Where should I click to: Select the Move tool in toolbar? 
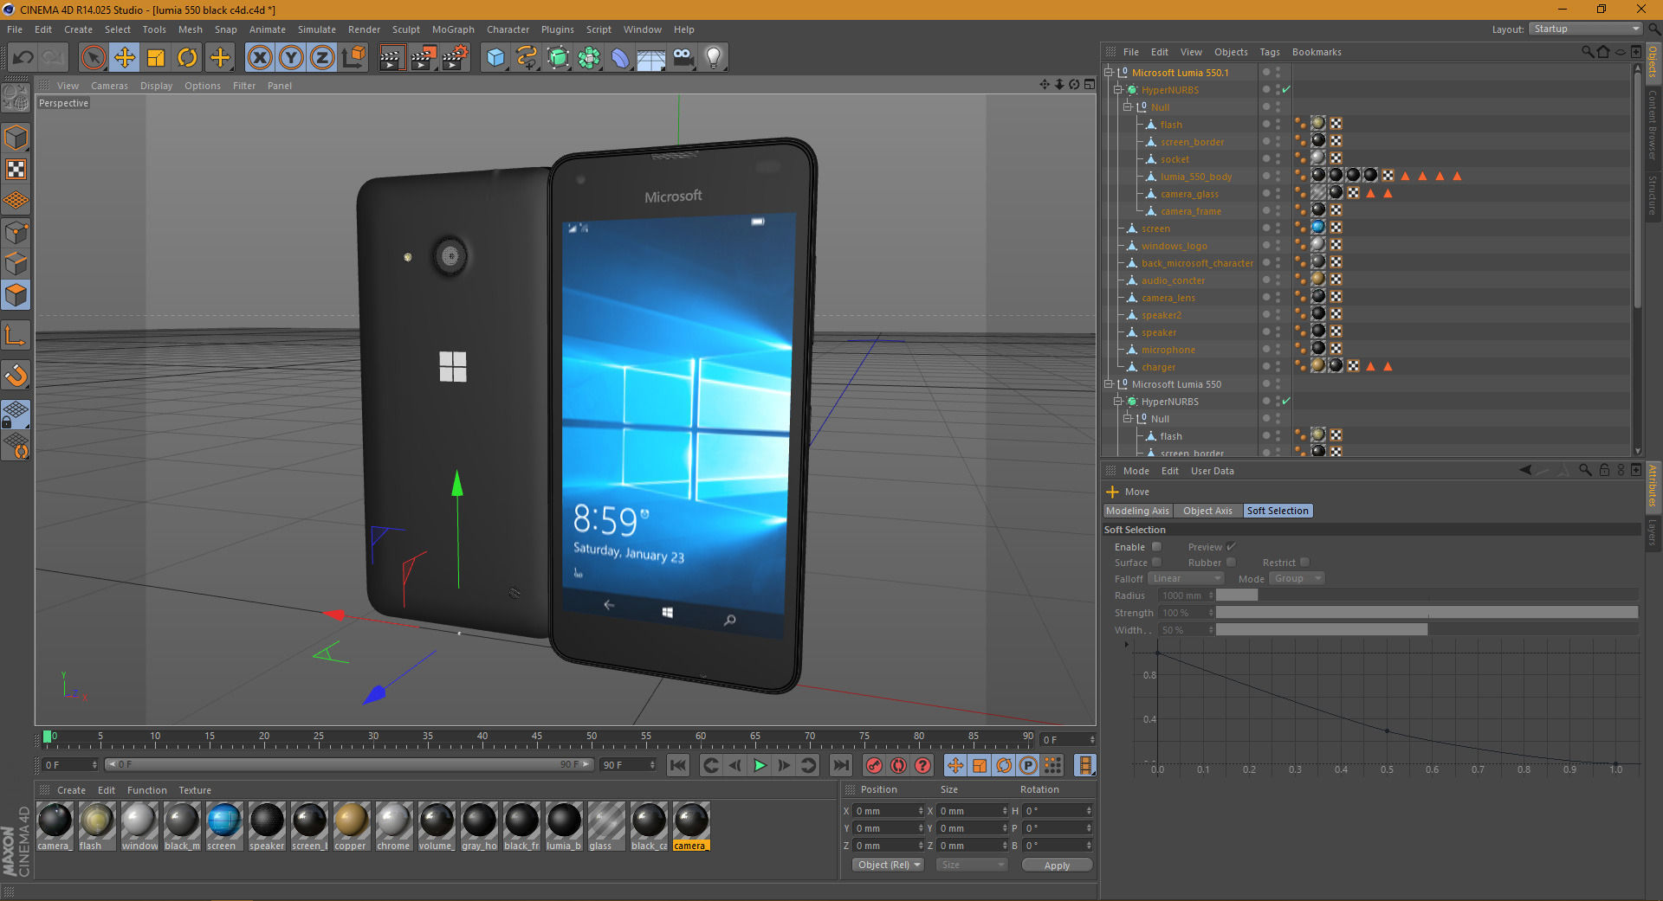point(125,58)
